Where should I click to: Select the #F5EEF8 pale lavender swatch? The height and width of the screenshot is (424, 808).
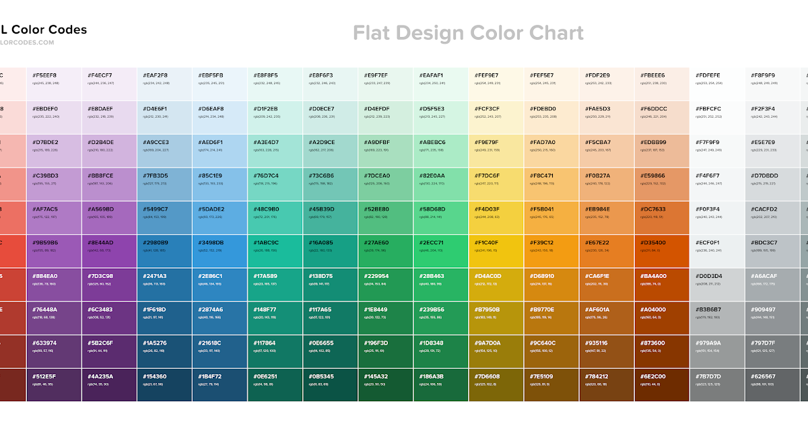pos(54,83)
